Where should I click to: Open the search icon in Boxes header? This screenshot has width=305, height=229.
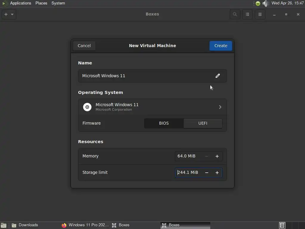[x=235, y=14]
